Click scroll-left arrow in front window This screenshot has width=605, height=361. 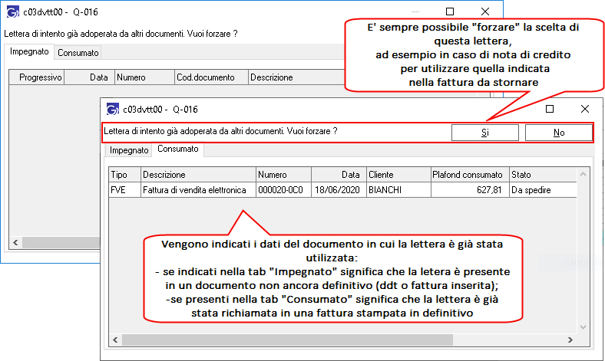(x=115, y=340)
